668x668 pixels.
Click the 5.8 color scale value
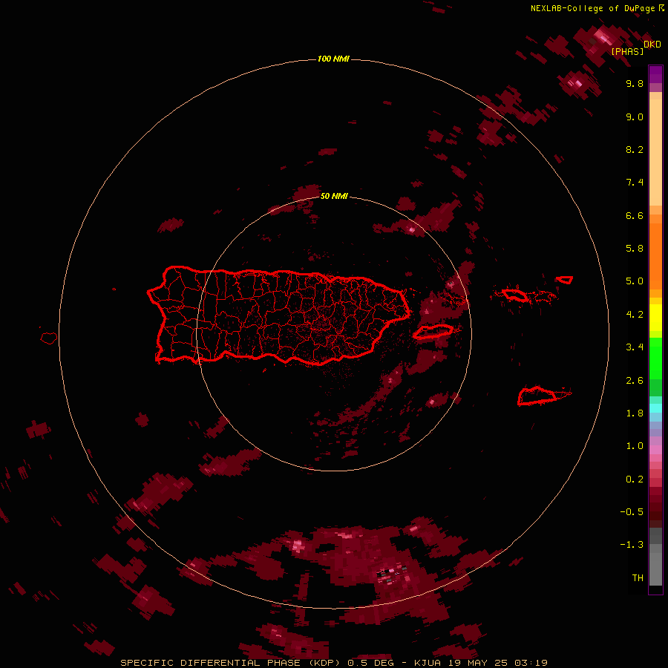635,249
